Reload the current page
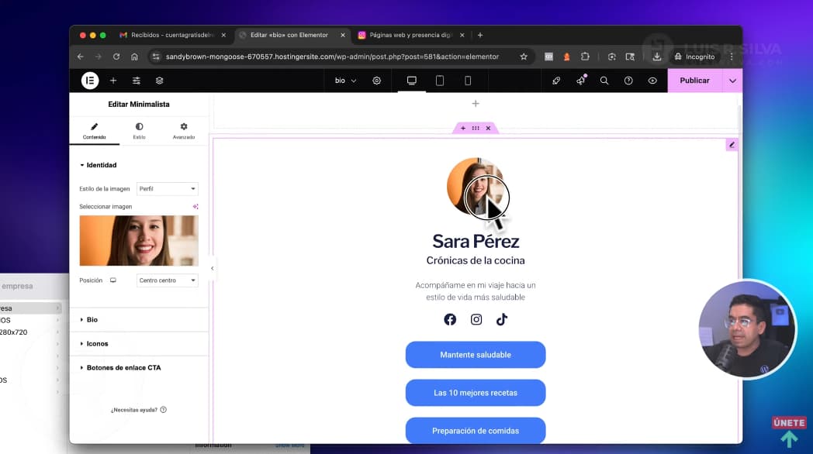This screenshot has width=813, height=454. [116, 57]
